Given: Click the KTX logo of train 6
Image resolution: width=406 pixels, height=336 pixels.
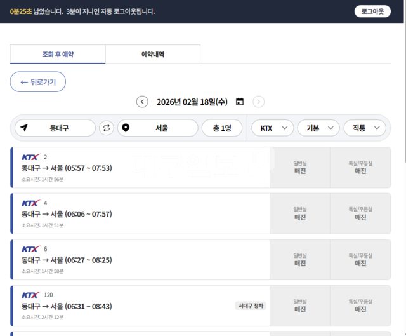Looking at the screenshot, I should click(x=31, y=249).
